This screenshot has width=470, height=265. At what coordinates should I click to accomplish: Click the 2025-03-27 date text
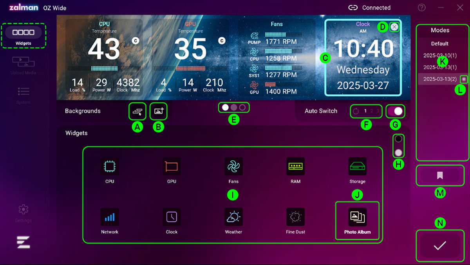click(x=363, y=86)
